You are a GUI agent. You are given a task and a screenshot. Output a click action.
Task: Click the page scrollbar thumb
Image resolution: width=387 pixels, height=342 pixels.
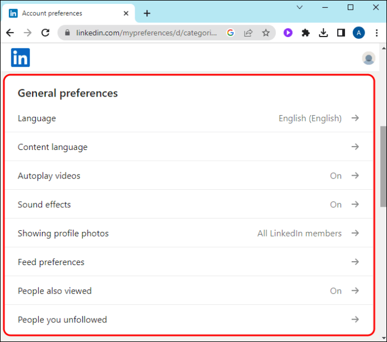(383, 166)
